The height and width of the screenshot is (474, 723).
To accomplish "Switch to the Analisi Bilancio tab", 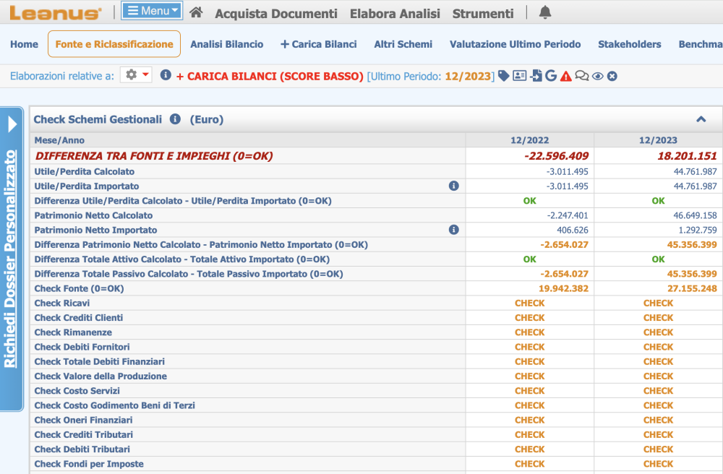I will point(227,44).
